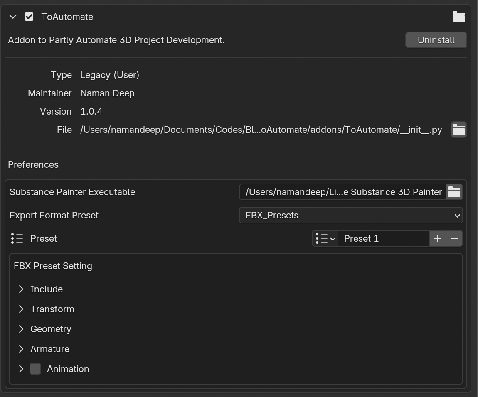Click the plus icon to add preset
The width and height of the screenshot is (478, 397).
coord(437,238)
